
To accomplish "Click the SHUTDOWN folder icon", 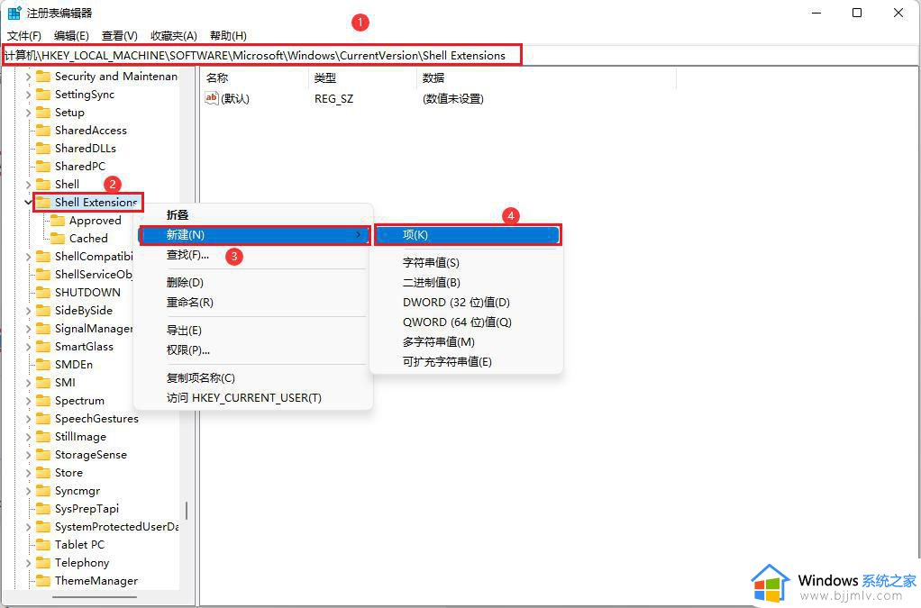I will coord(43,292).
